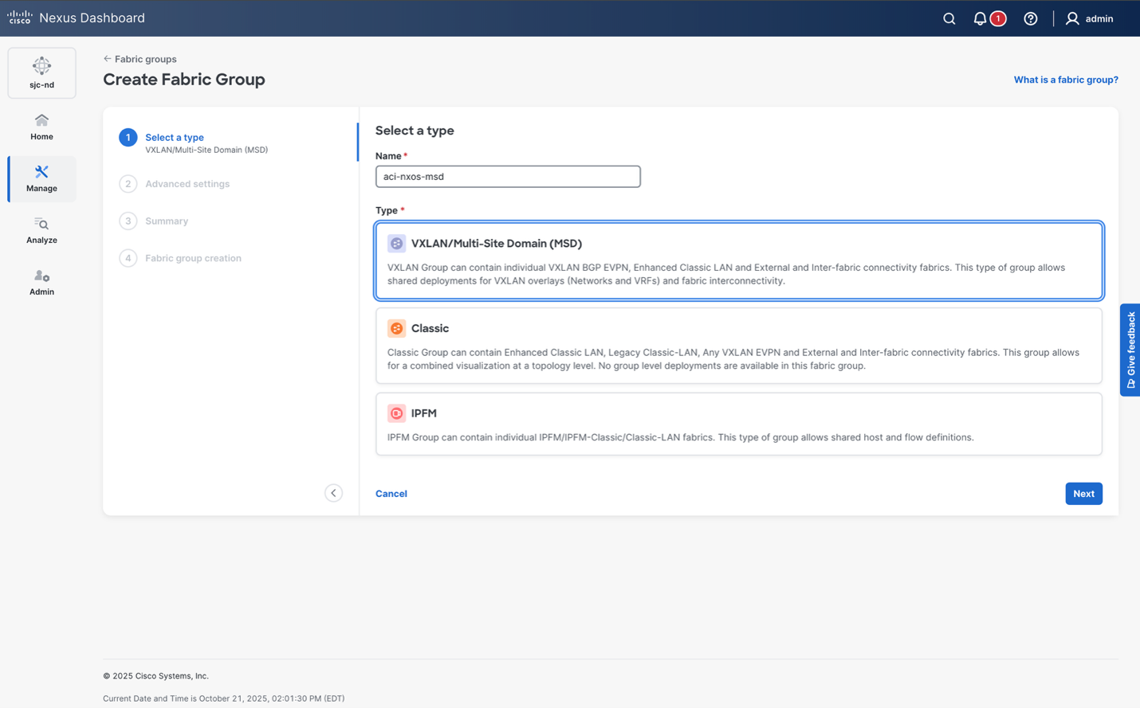
Task: Open the search icon in the top bar
Action: click(x=949, y=18)
